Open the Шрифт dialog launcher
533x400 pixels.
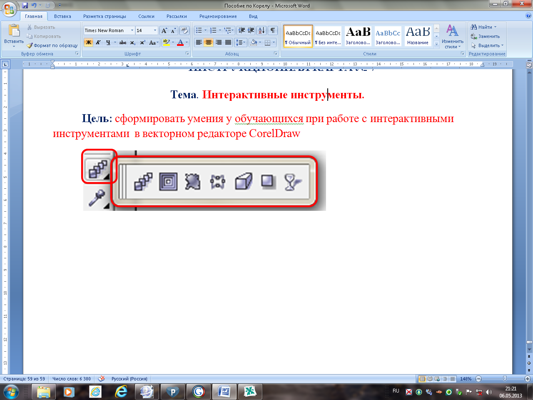[x=187, y=54]
